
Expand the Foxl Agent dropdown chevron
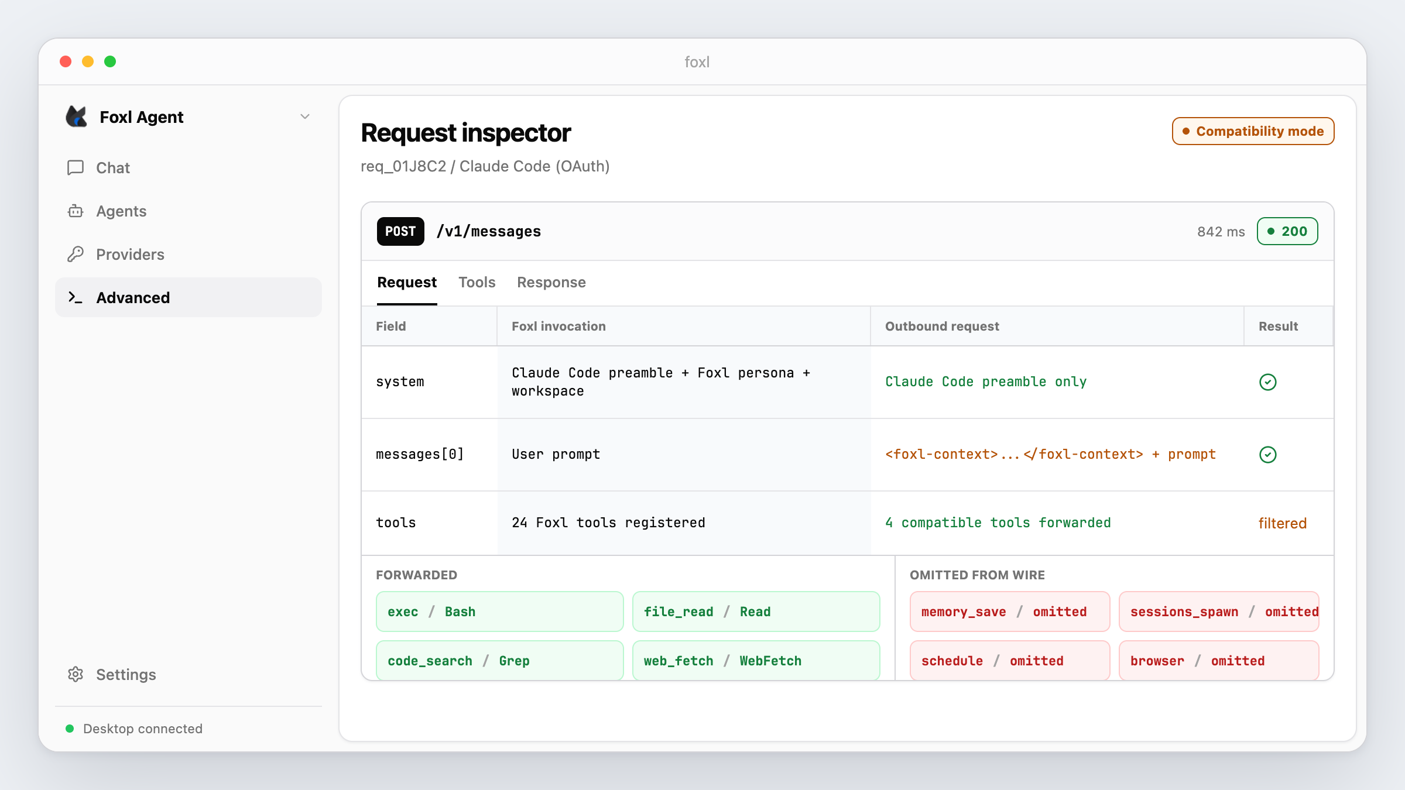point(305,116)
